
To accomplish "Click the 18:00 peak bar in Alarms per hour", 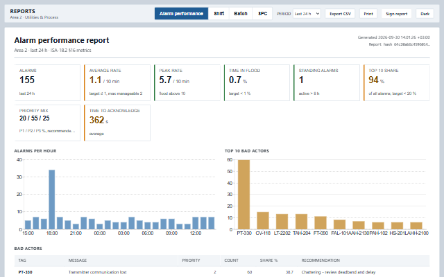I will pos(52,199).
